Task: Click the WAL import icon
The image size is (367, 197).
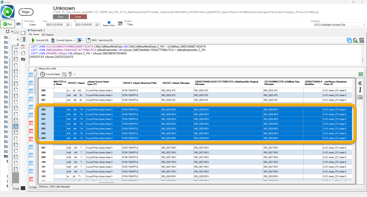Action: click(89, 40)
